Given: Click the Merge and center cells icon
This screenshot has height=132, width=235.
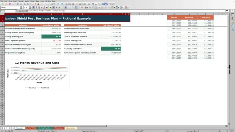Looking at the screenshot, I should click(x=76, y=7).
